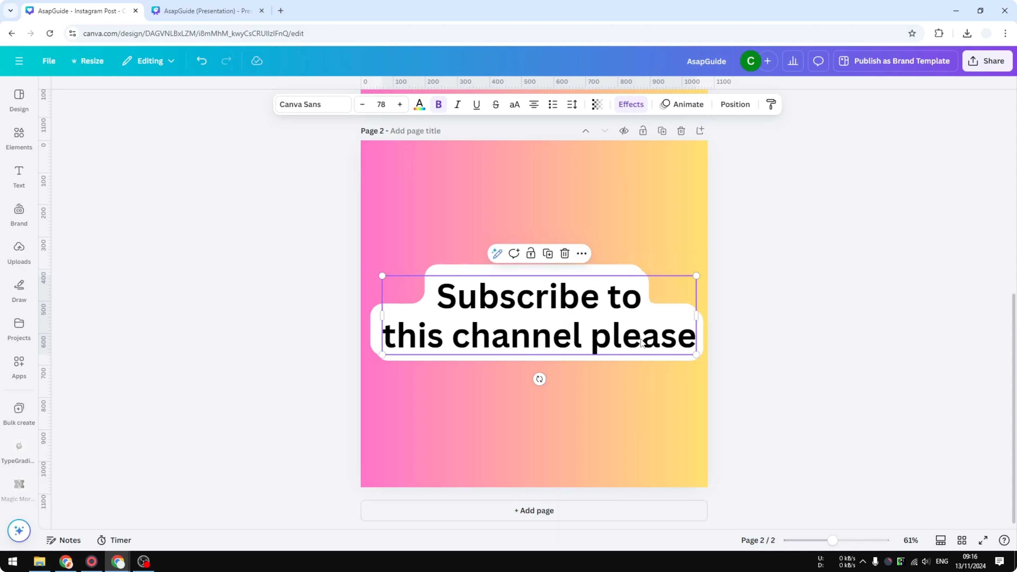
Task: Open the copy style paint roller tool
Action: (x=771, y=104)
